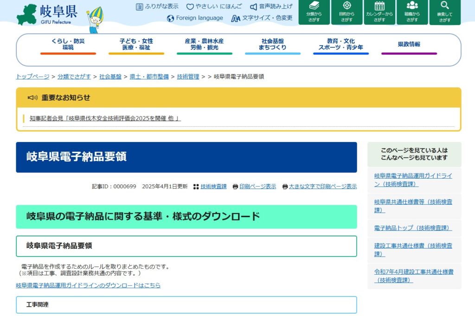
Task: Click the Gifu Prefecture logo
Action: pyautogui.click(x=47, y=15)
